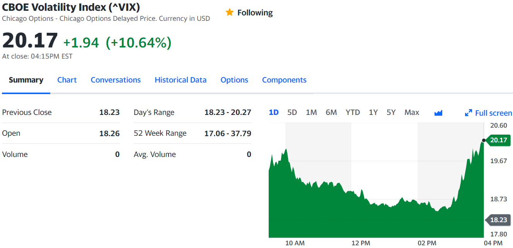The width and height of the screenshot is (513, 248).
Task: Change the chart to 1Y range
Action: coord(373,112)
